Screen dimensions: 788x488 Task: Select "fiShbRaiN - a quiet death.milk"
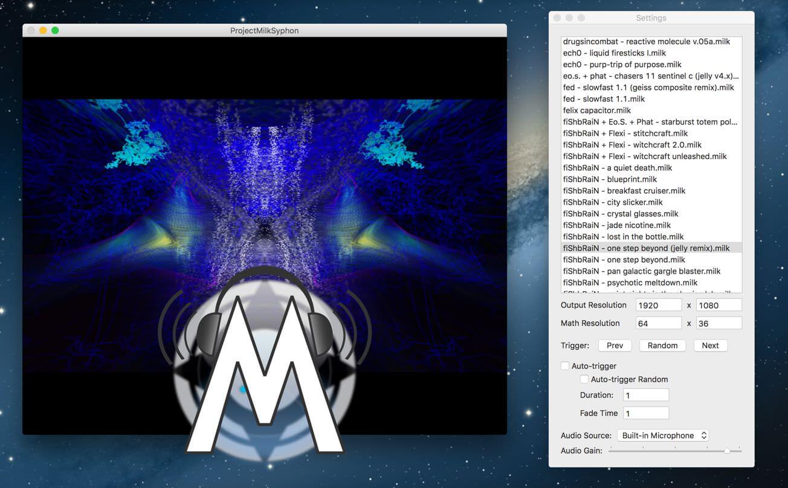(651, 168)
